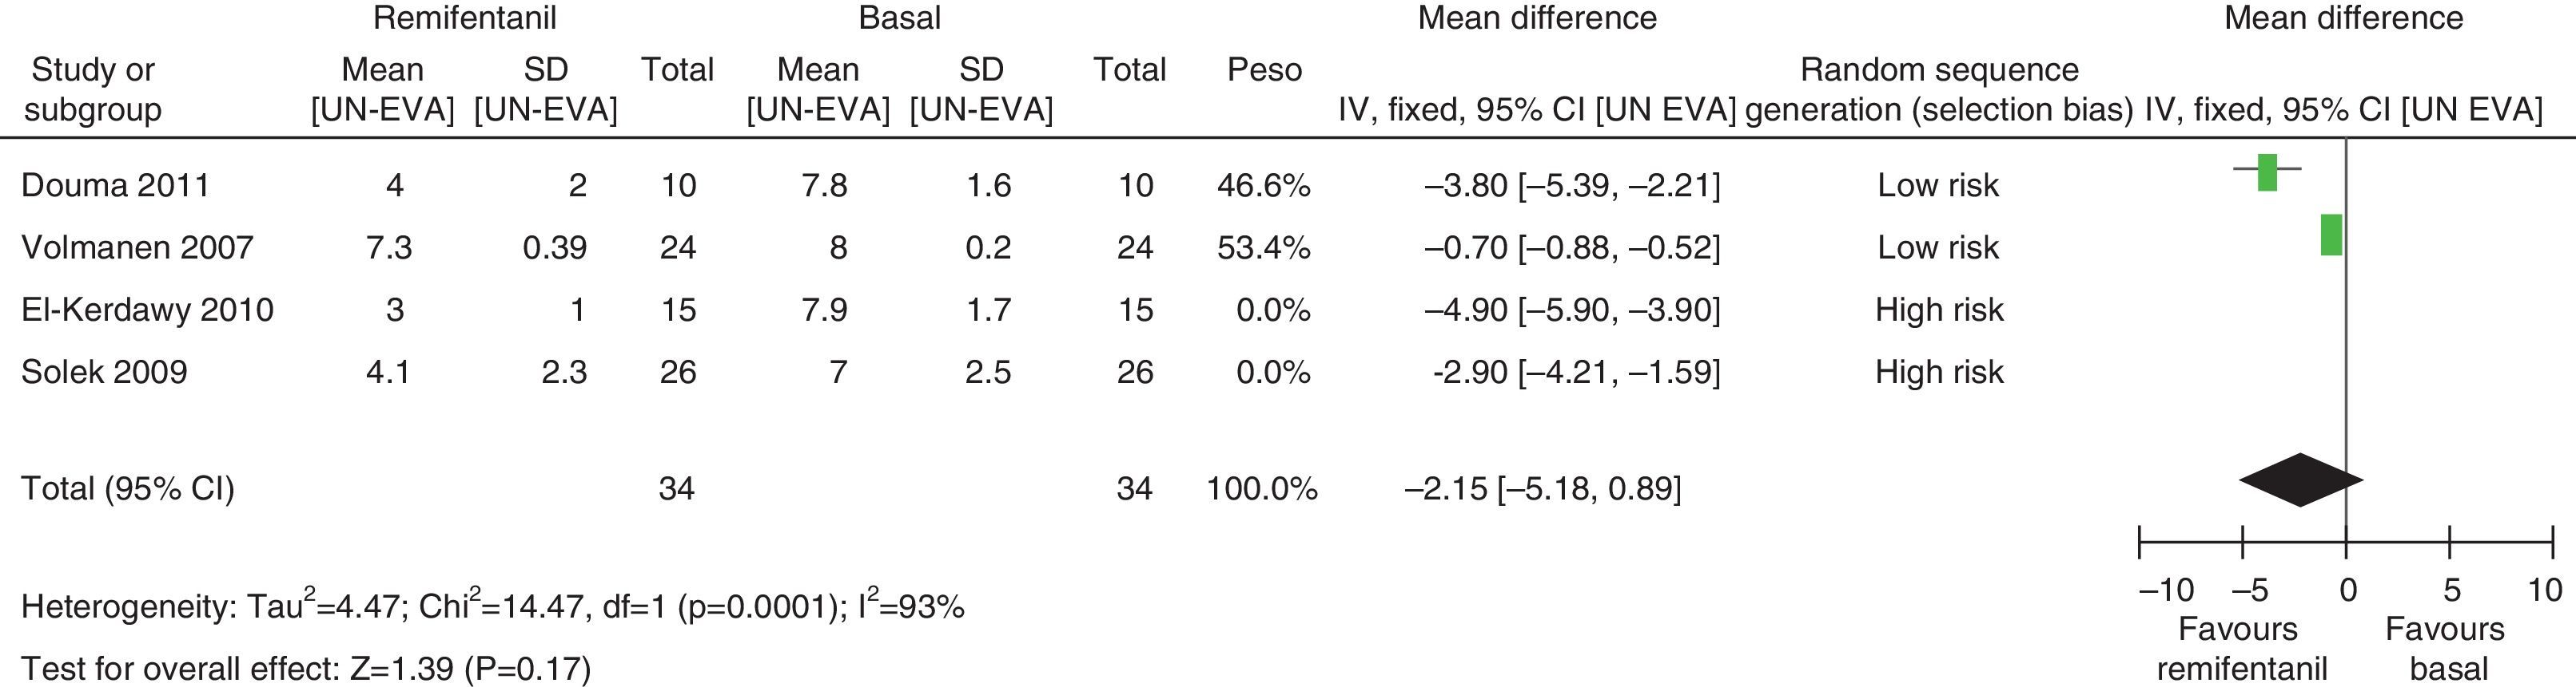Click the Favours basal axis label

tap(2444, 648)
